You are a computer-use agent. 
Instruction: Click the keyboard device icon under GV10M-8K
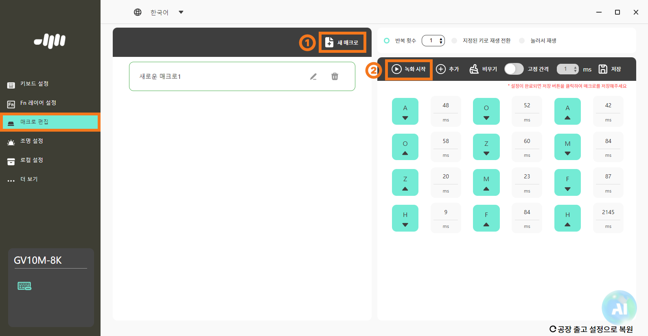[24, 286]
